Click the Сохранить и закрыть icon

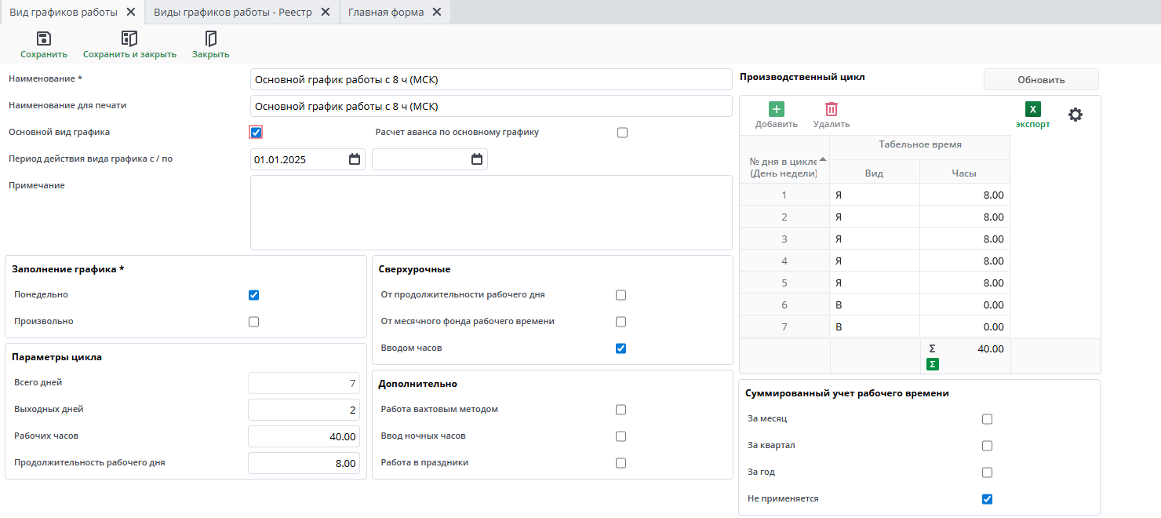pos(129,38)
